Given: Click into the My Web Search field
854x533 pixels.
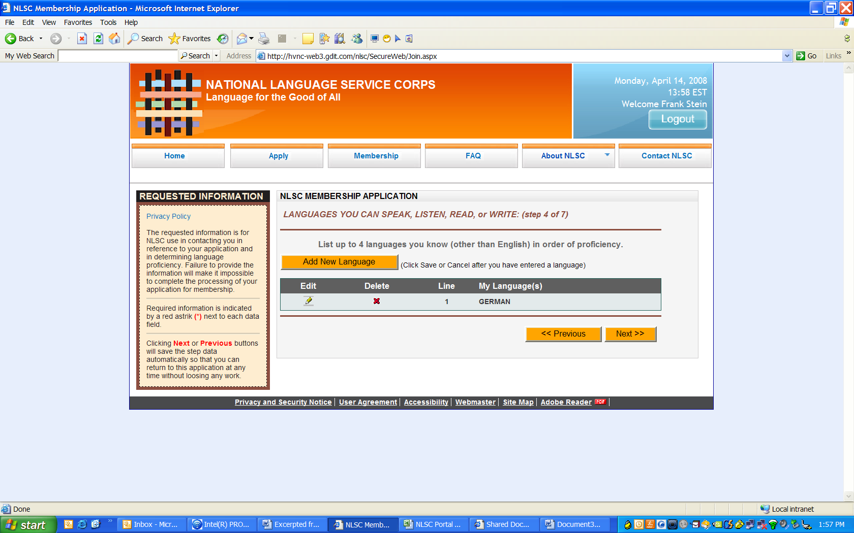Looking at the screenshot, I should tap(118, 56).
